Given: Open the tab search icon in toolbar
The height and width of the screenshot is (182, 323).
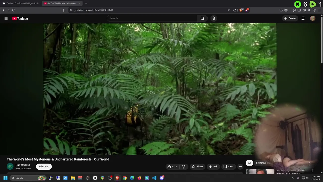Looking at the screenshot, I should (286, 10).
